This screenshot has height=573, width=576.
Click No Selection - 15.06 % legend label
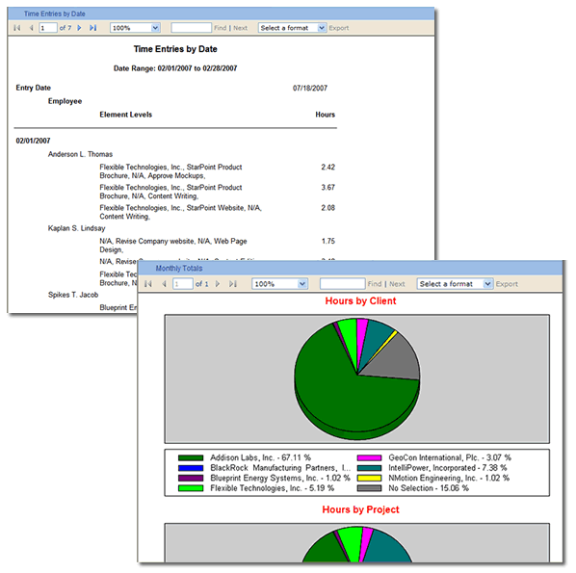point(429,488)
